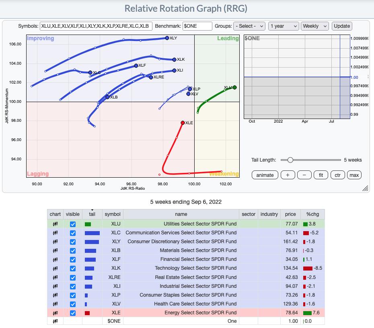This screenshot has width=374, height=328.
Task: Open the Groups select dropdown
Action: pos(249,26)
